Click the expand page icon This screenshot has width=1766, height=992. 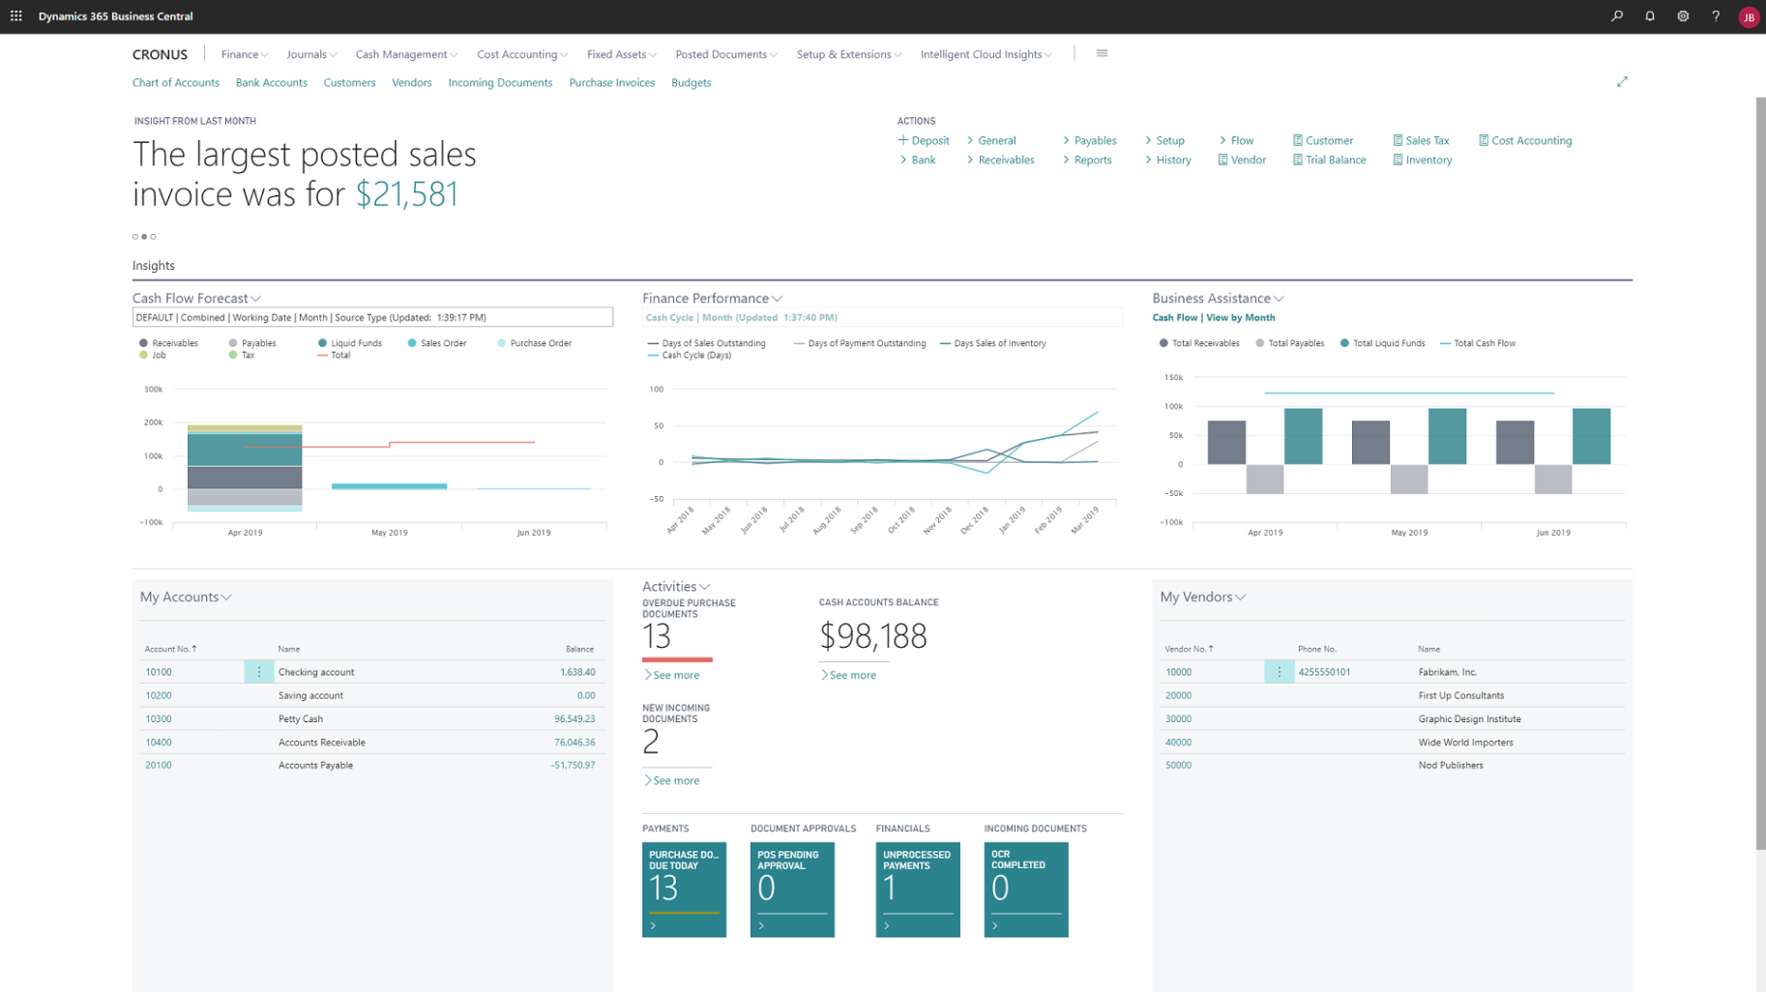[1622, 82]
